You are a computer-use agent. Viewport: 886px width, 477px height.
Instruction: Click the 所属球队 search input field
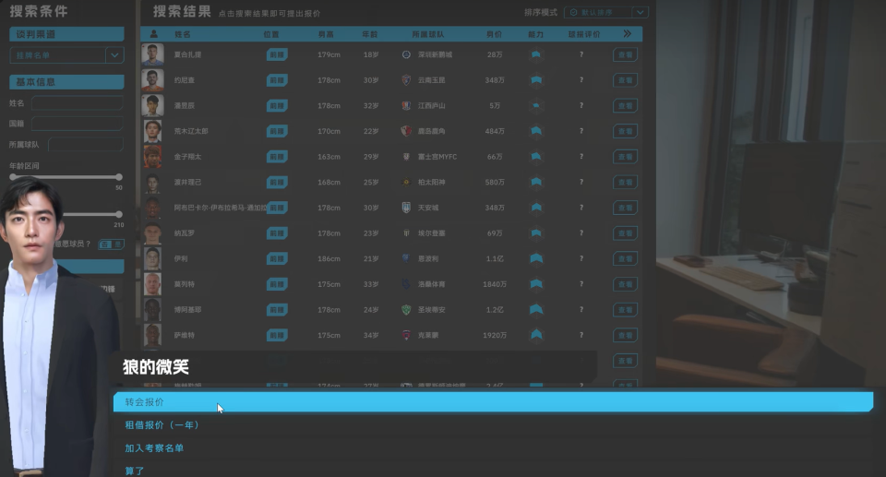point(86,144)
